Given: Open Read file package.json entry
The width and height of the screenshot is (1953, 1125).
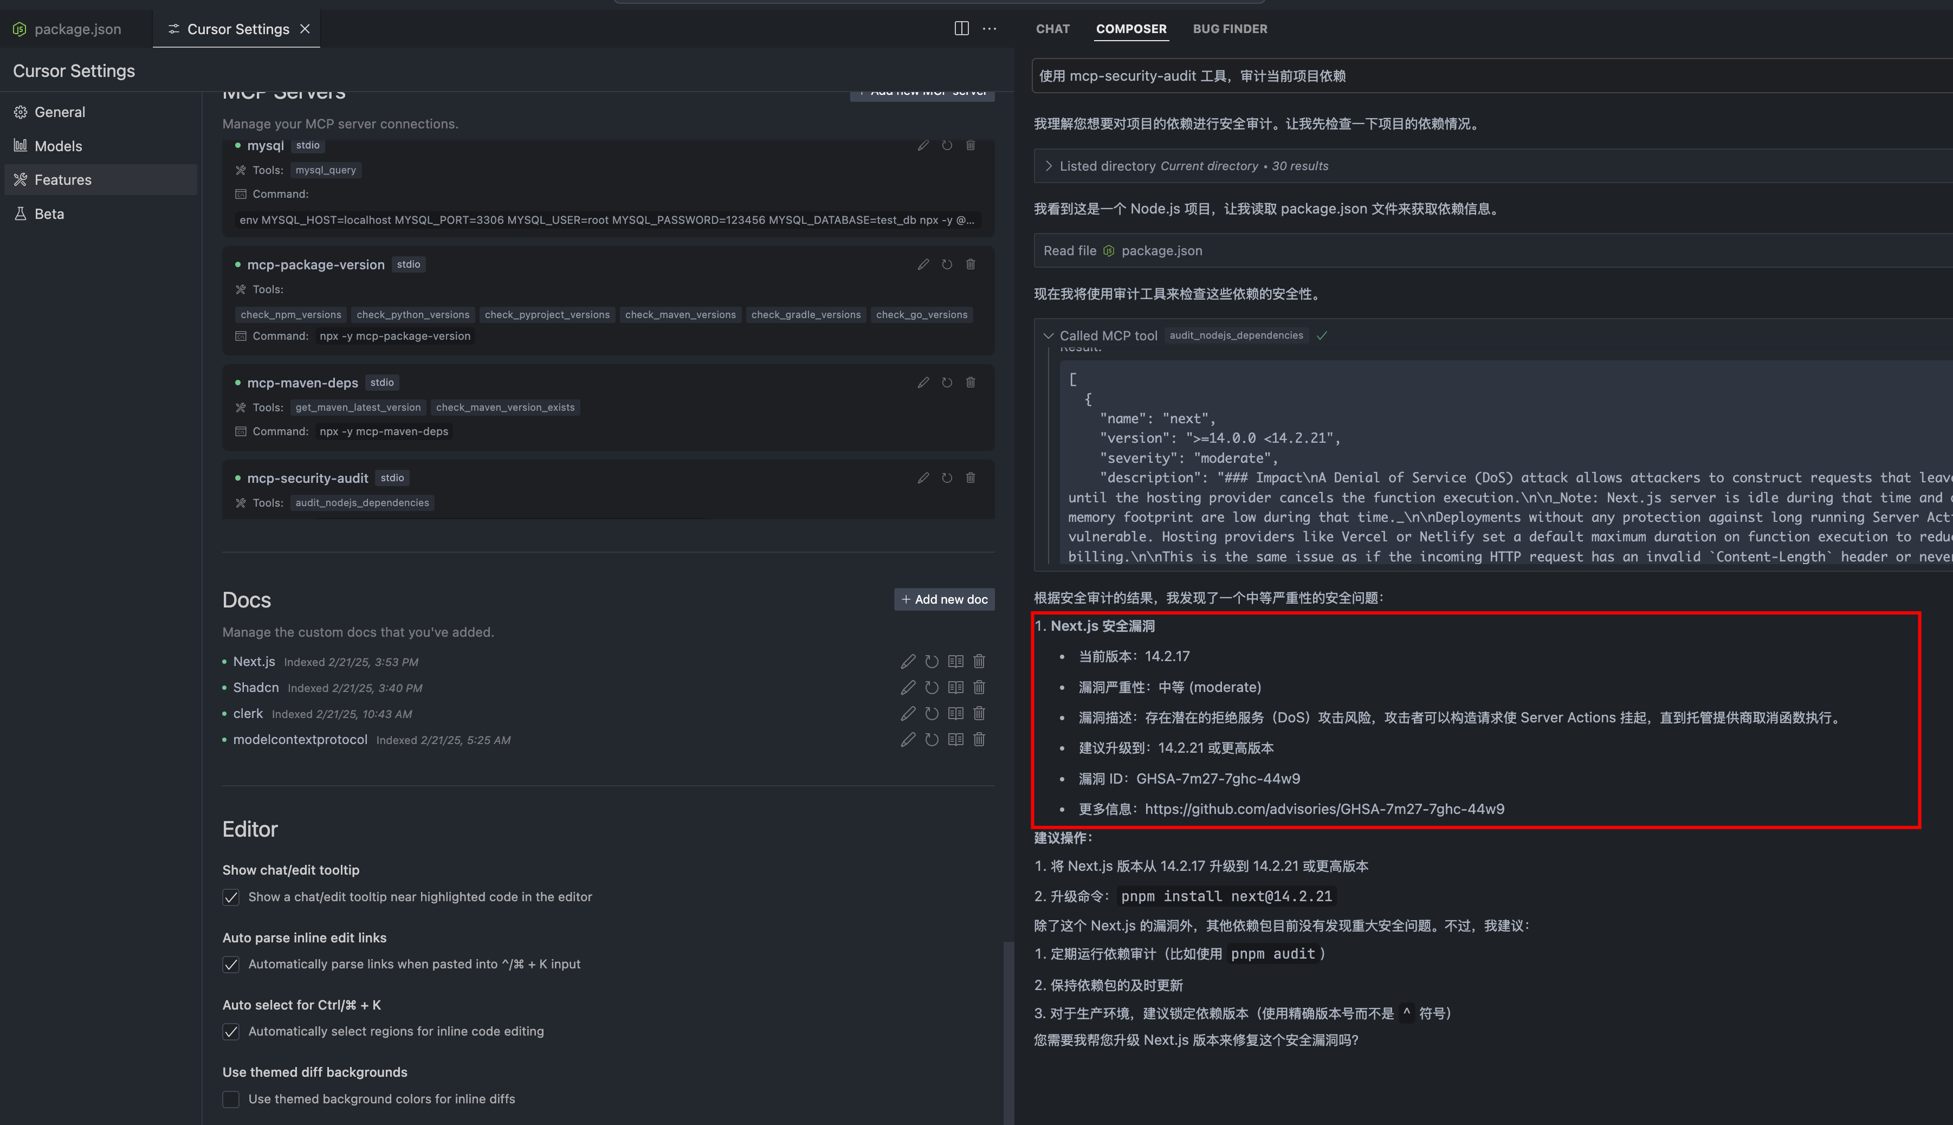Looking at the screenshot, I should point(1161,250).
